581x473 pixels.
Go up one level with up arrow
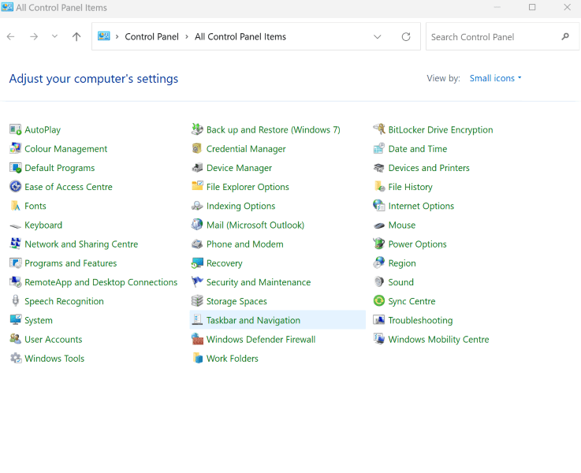click(76, 37)
